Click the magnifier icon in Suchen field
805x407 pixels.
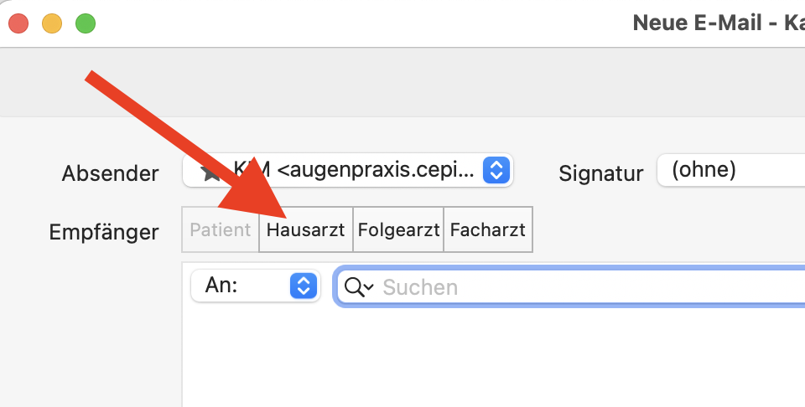click(359, 287)
